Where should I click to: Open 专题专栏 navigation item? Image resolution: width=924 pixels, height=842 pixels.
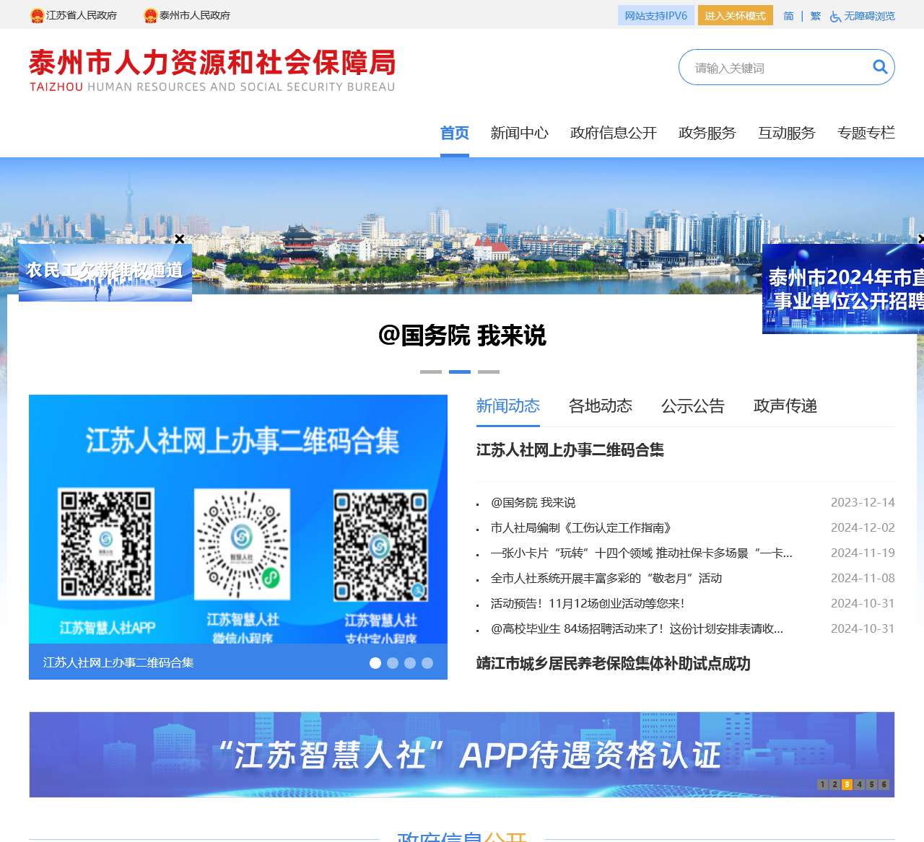pyautogui.click(x=866, y=133)
